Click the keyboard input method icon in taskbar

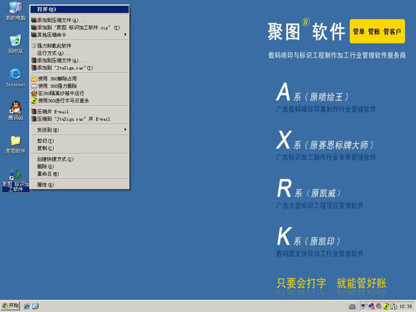(352, 306)
